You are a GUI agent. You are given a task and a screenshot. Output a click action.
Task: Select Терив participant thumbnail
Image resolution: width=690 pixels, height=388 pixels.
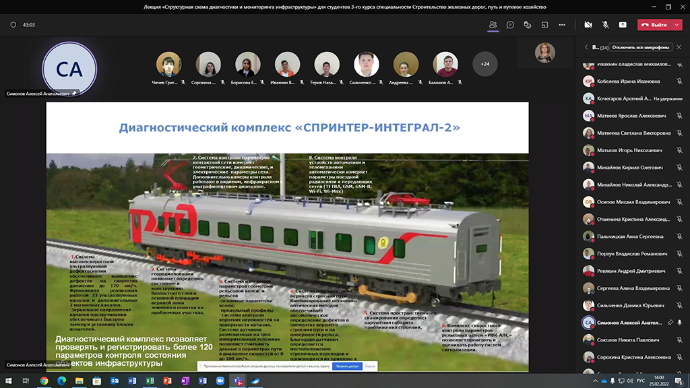[327, 64]
